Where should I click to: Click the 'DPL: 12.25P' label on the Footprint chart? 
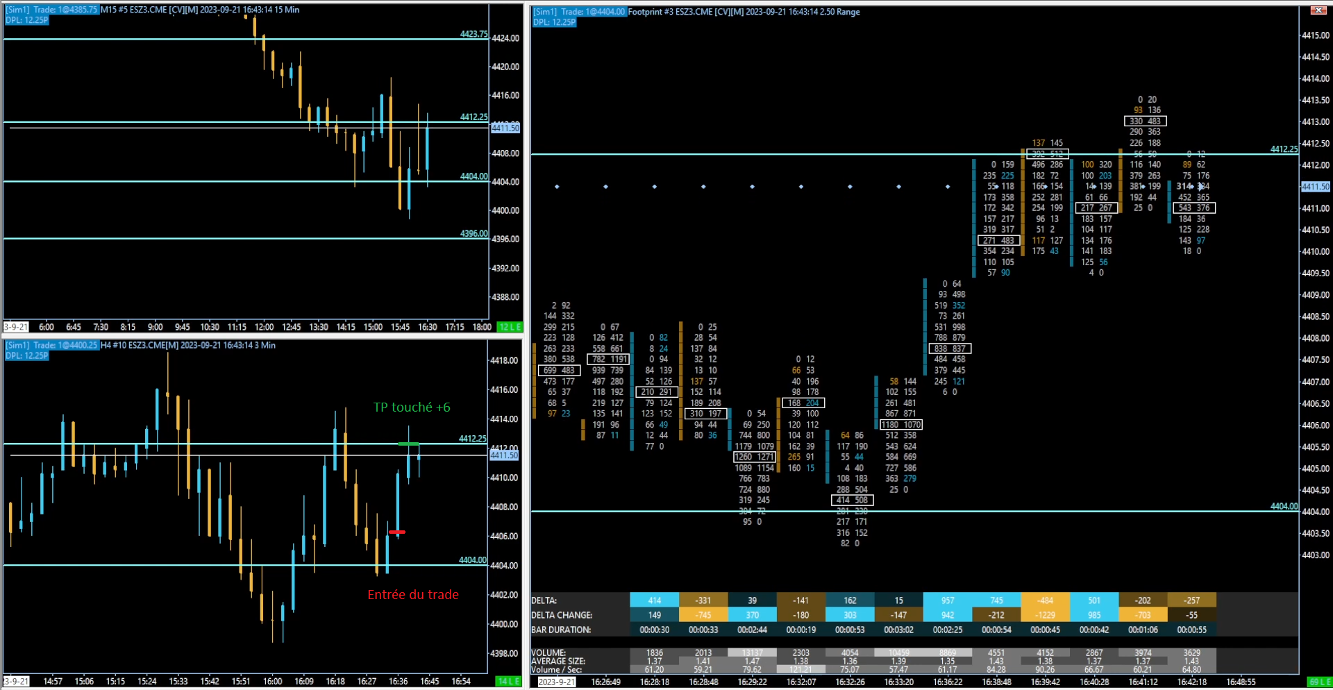click(x=555, y=22)
